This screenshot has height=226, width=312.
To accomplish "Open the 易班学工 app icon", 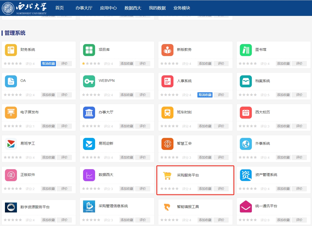I will click(11, 144).
